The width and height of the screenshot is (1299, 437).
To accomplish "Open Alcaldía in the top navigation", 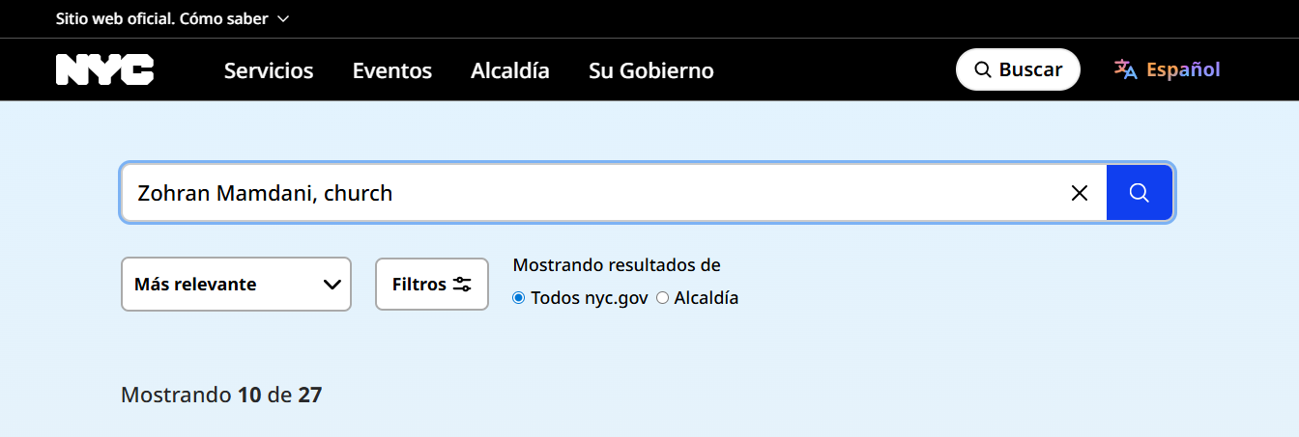I will 509,70.
